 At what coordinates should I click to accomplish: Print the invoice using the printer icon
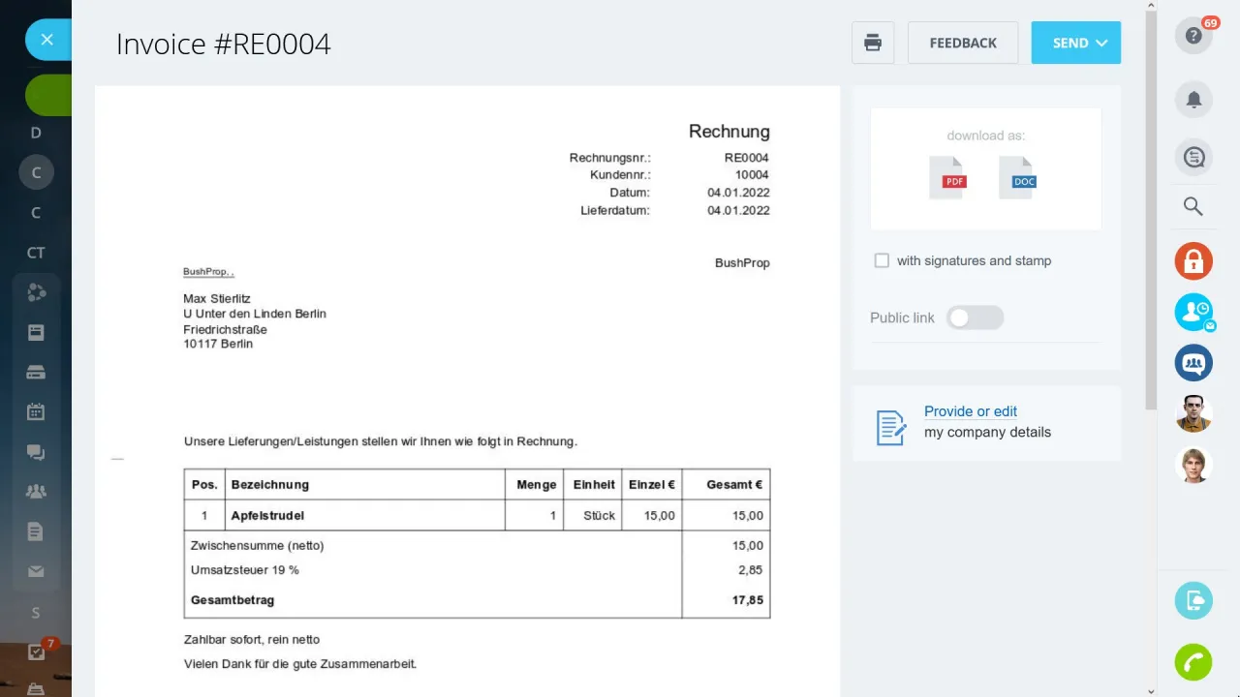872,43
